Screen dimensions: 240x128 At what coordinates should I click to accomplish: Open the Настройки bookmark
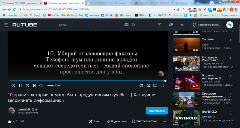point(10,15)
